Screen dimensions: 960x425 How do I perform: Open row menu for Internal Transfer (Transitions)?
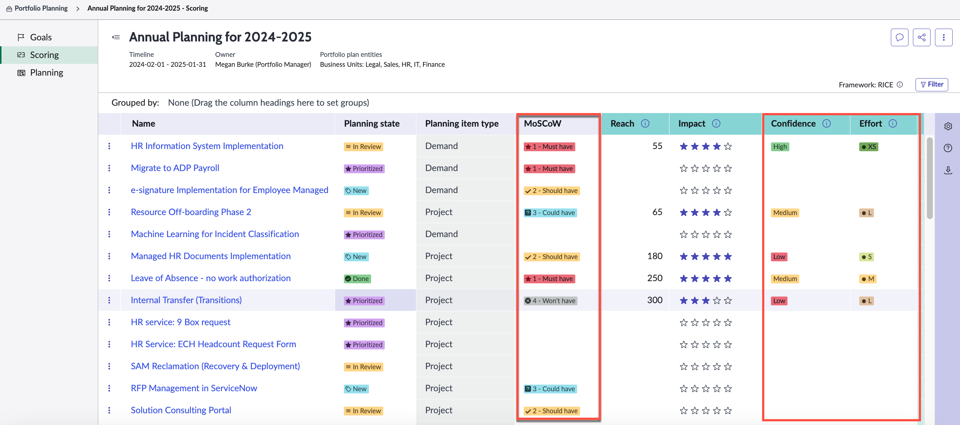109,300
